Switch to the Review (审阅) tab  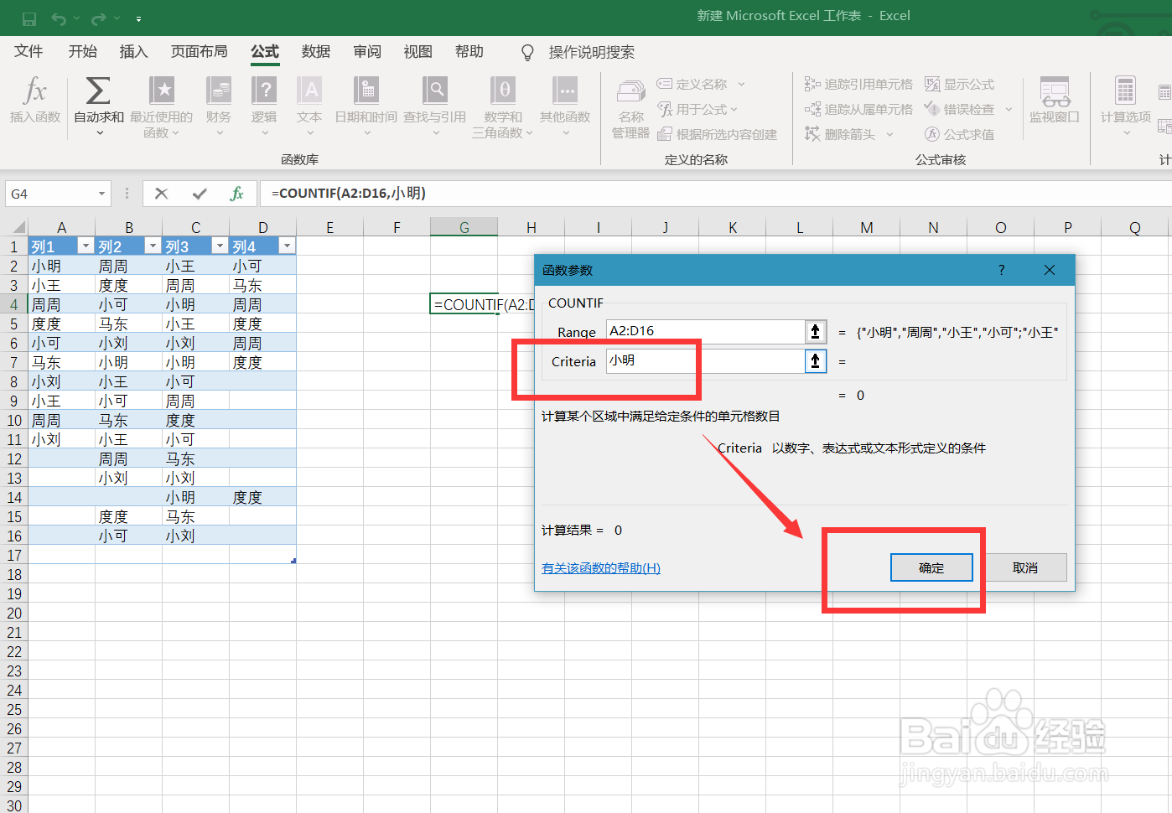[367, 51]
